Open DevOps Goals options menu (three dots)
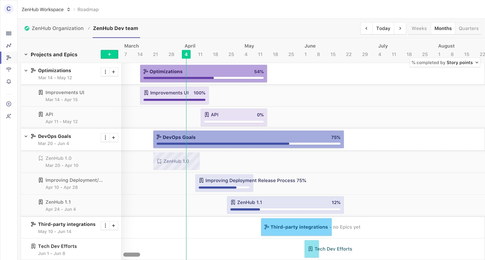This screenshot has width=485, height=260. 105,138
